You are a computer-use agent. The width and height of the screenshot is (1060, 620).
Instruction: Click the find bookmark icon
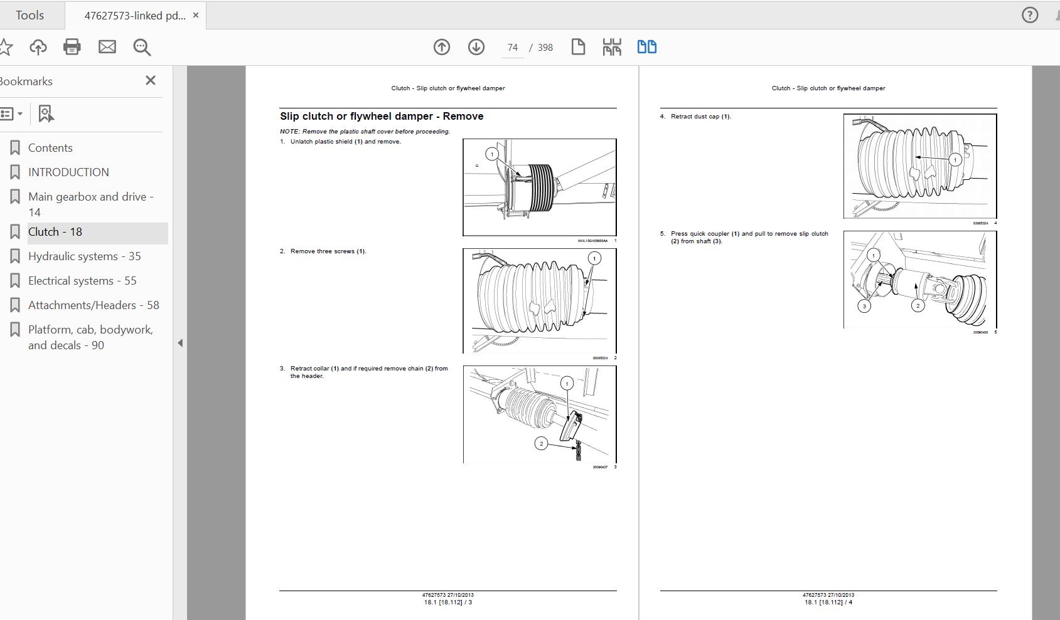point(46,114)
